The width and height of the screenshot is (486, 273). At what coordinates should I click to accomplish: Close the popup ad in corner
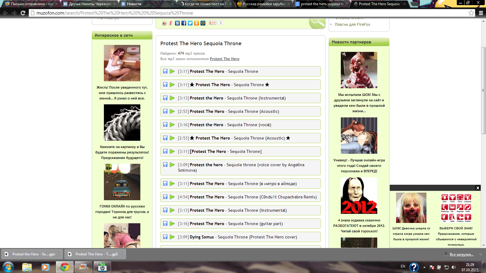[x=477, y=188]
